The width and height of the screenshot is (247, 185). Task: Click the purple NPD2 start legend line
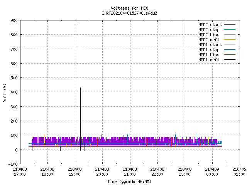click(x=230, y=25)
